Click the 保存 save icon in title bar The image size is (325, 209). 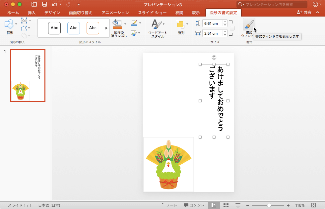44,4
